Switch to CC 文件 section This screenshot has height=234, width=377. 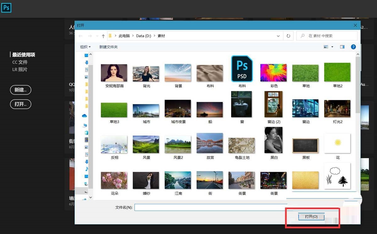coord(20,62)
